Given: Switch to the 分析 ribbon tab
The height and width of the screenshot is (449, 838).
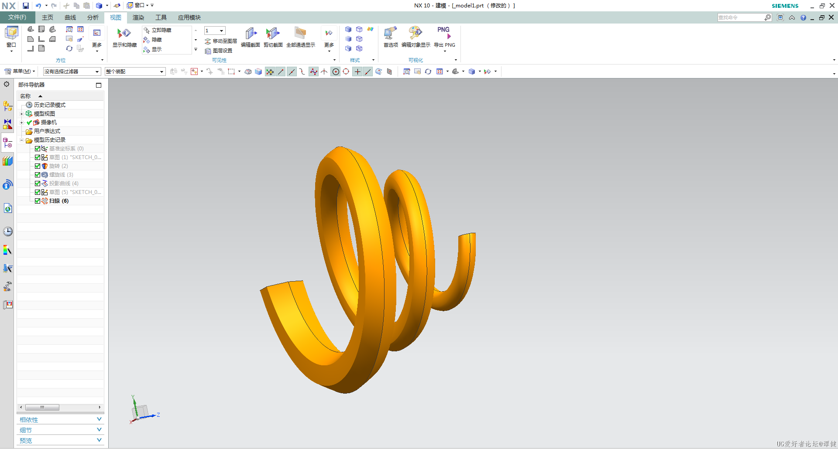Looking at the screenshot, I should 93,17.
